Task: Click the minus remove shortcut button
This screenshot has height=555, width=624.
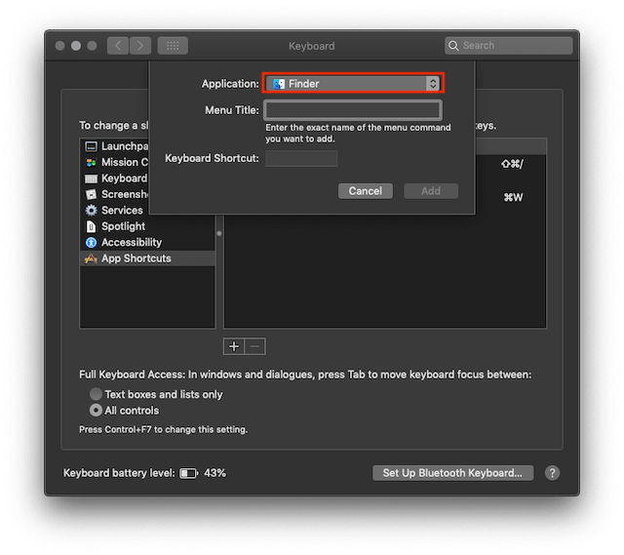Action: pos(255,346)
